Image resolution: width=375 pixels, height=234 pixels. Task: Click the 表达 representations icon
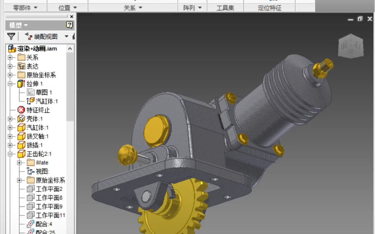tap(21, 66)
